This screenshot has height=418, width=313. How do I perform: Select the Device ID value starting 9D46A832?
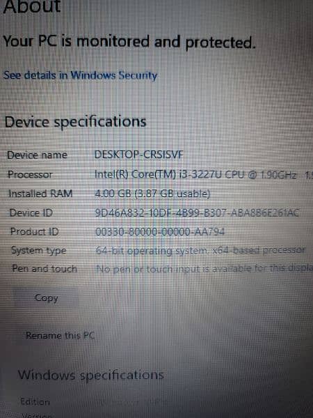(x=198, y=212)
